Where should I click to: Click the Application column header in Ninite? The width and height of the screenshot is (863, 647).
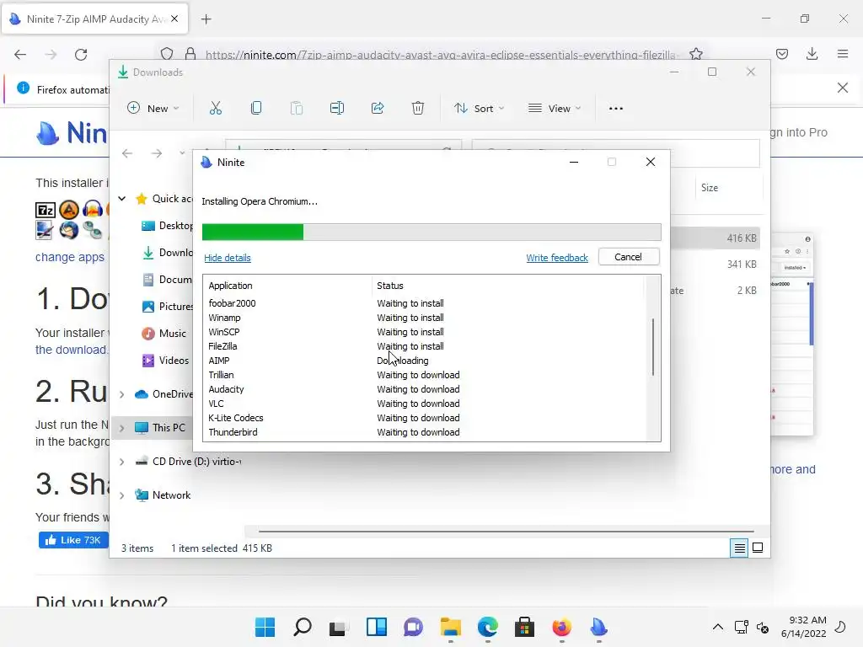tap(288, 286)
